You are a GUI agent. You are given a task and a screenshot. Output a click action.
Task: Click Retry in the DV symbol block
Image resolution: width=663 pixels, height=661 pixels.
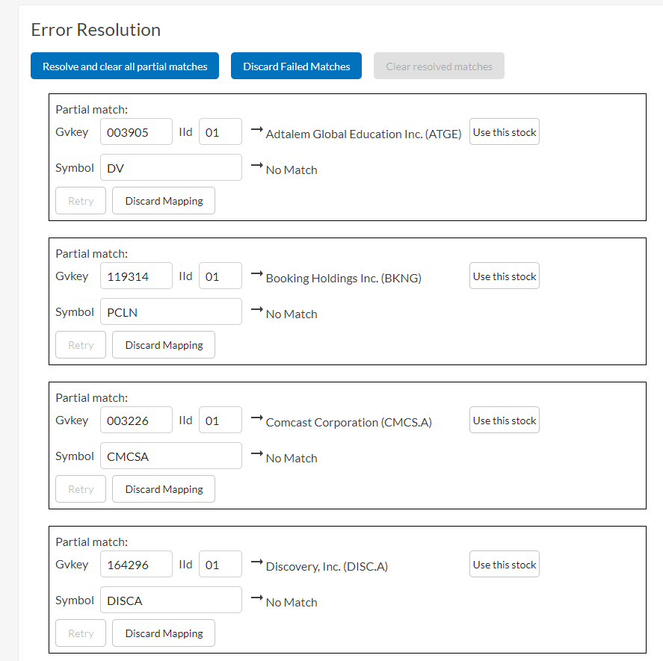[x=81, y=201]
